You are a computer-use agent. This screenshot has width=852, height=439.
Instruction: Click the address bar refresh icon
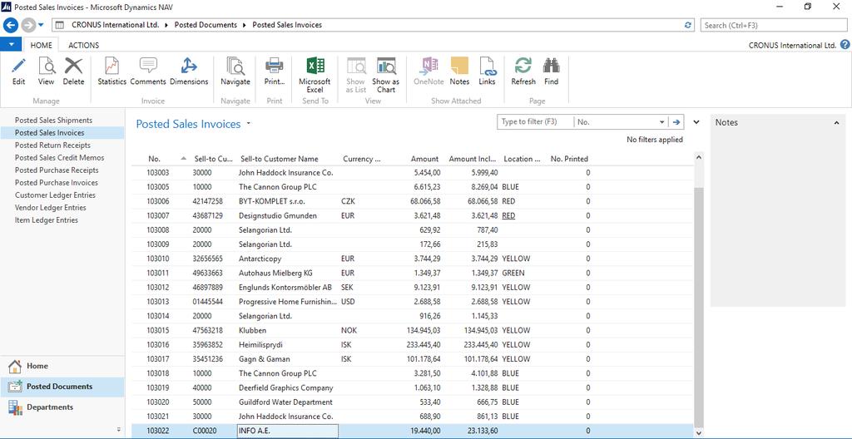[x=688, y=25]
